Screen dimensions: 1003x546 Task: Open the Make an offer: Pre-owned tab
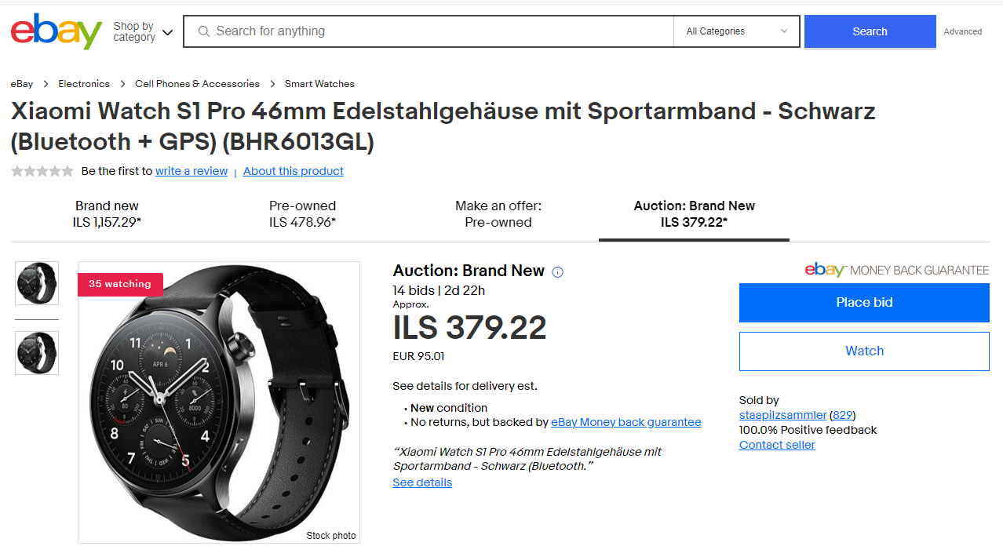click(498, 214)
